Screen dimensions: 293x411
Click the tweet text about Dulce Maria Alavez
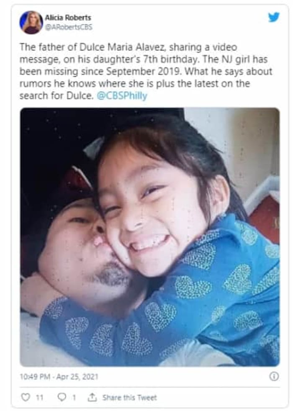[x=146, y=71]
